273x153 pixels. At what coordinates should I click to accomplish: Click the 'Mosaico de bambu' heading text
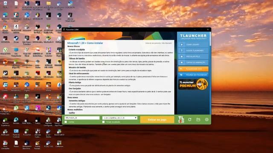pyautogui.click(x=77, y=67)
